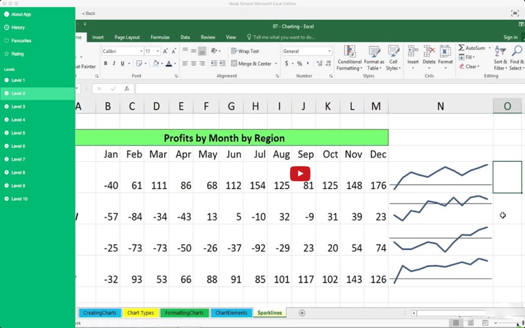Select Level 5 in the sidebar

37,133
